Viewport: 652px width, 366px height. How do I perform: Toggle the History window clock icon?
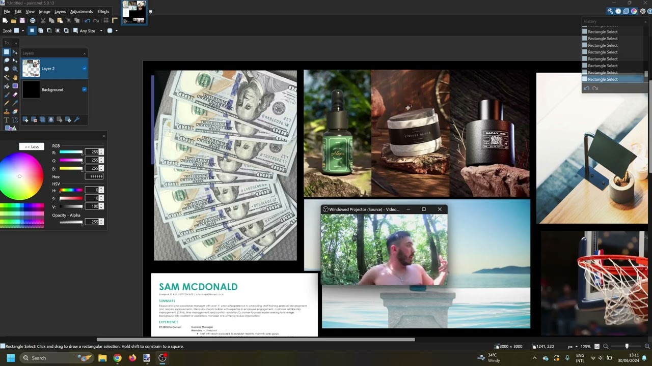pos(618,11)
